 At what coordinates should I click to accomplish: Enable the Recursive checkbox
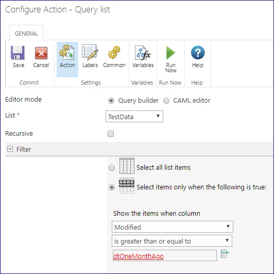point(111,134)
